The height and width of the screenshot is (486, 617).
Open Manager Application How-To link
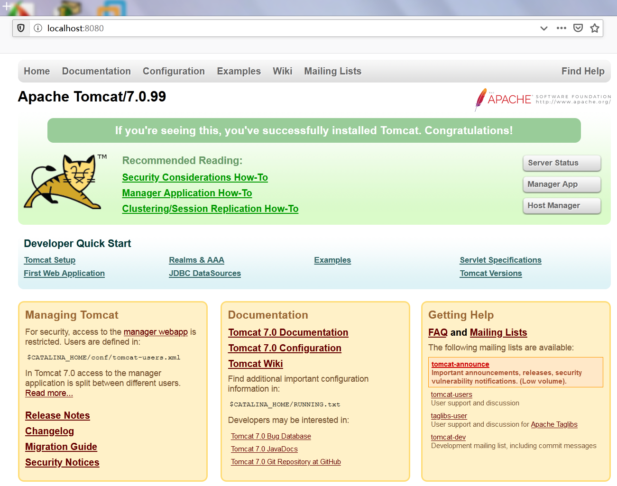pyautogui.click(x=187, y=193)
